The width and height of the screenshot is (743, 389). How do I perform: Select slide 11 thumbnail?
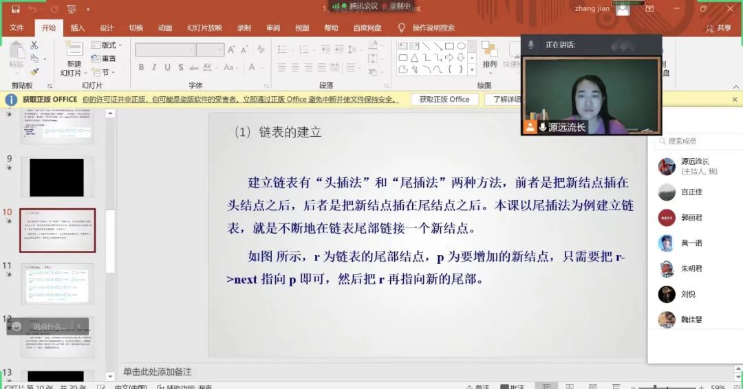pos(57,283)
